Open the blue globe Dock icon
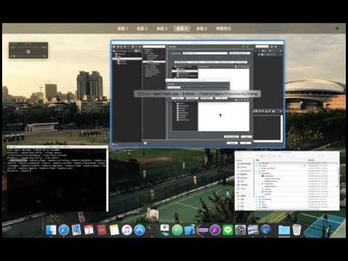 click(265, 230)
